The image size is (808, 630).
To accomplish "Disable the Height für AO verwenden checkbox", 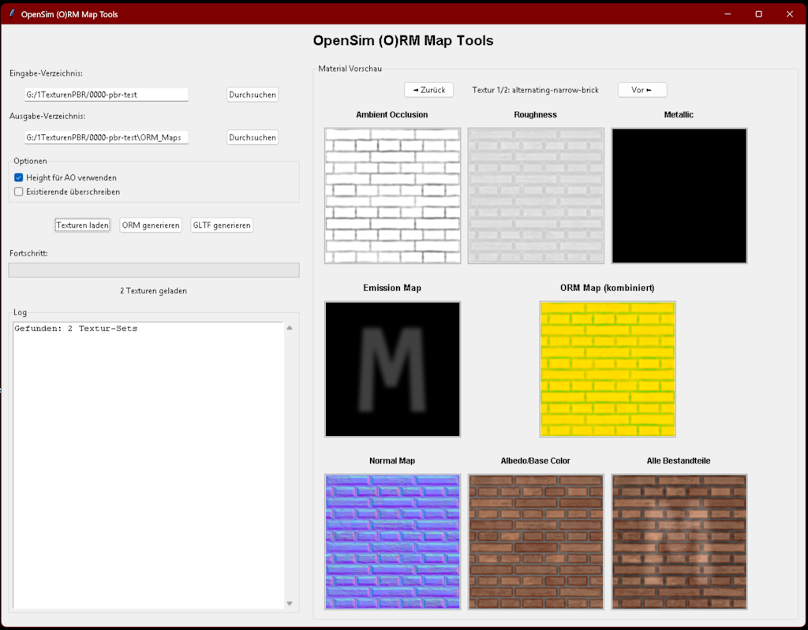I will point(19,178).
